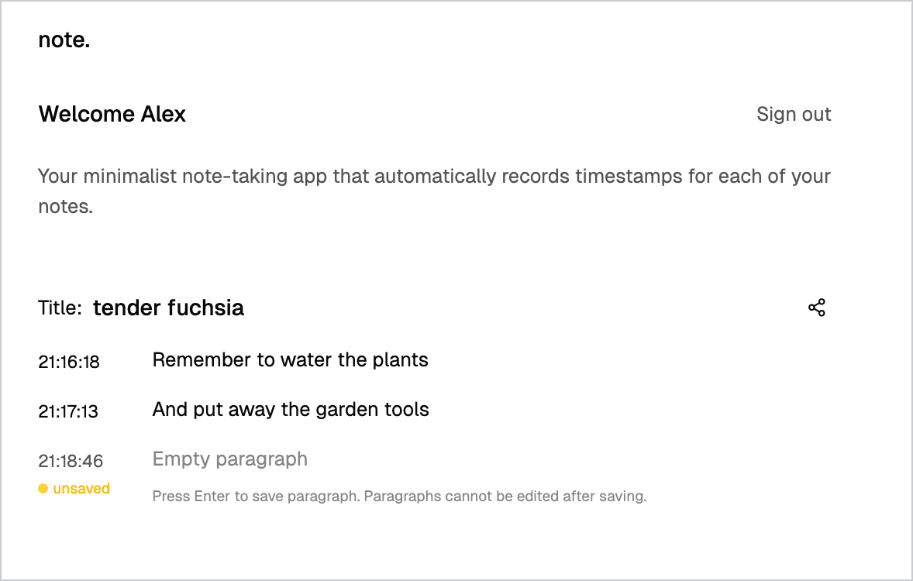The image size is (913, 581).
Task: Click the app description text
Action: click(434, 191)
